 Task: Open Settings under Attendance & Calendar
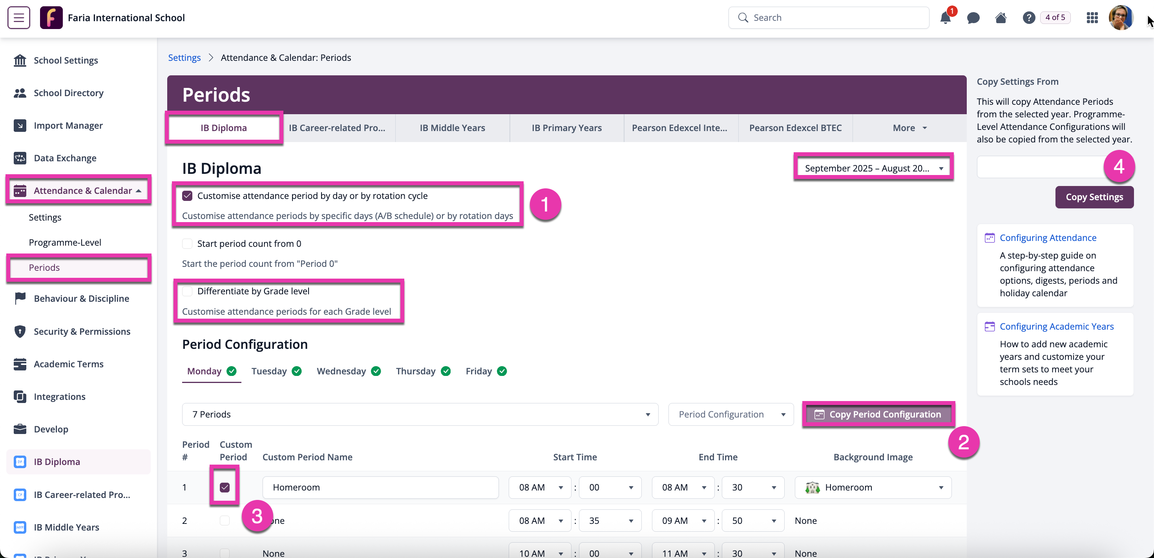coord(45,217)
